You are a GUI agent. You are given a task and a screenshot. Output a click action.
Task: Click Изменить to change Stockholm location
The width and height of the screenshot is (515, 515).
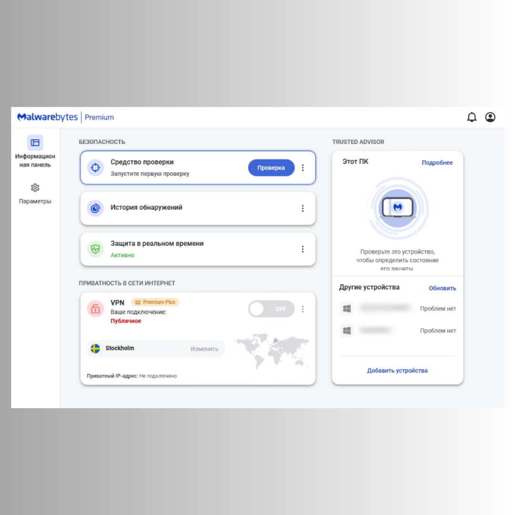[204, 349]
